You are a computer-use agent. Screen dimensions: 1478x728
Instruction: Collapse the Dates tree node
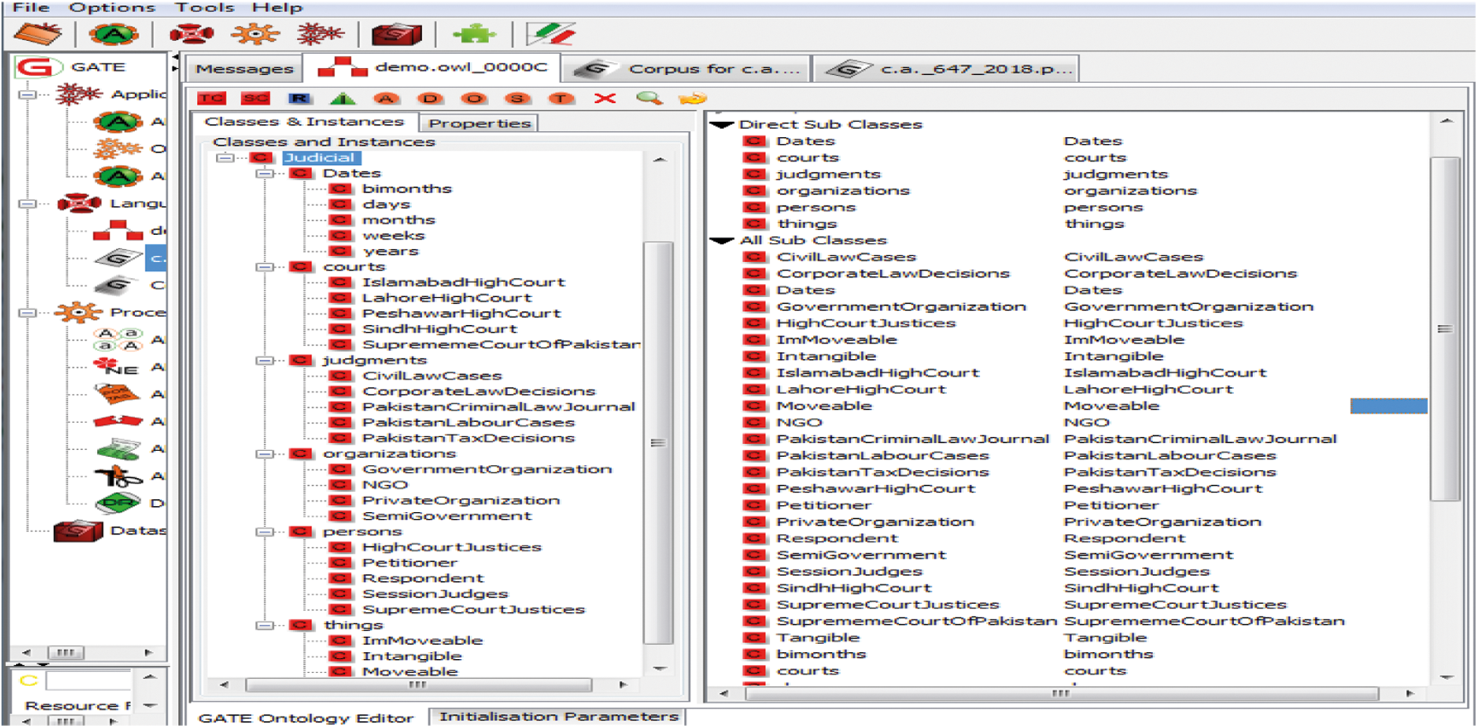pos(264,173)
